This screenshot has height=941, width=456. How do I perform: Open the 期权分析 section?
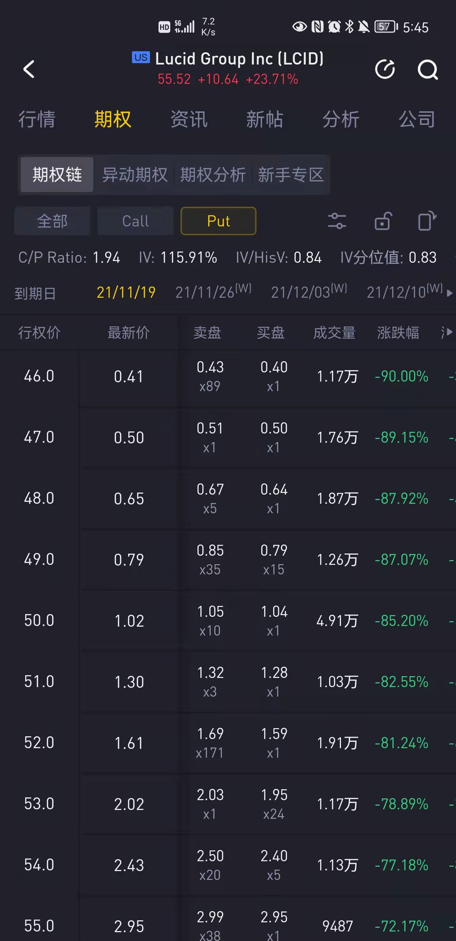coord(213,174)
